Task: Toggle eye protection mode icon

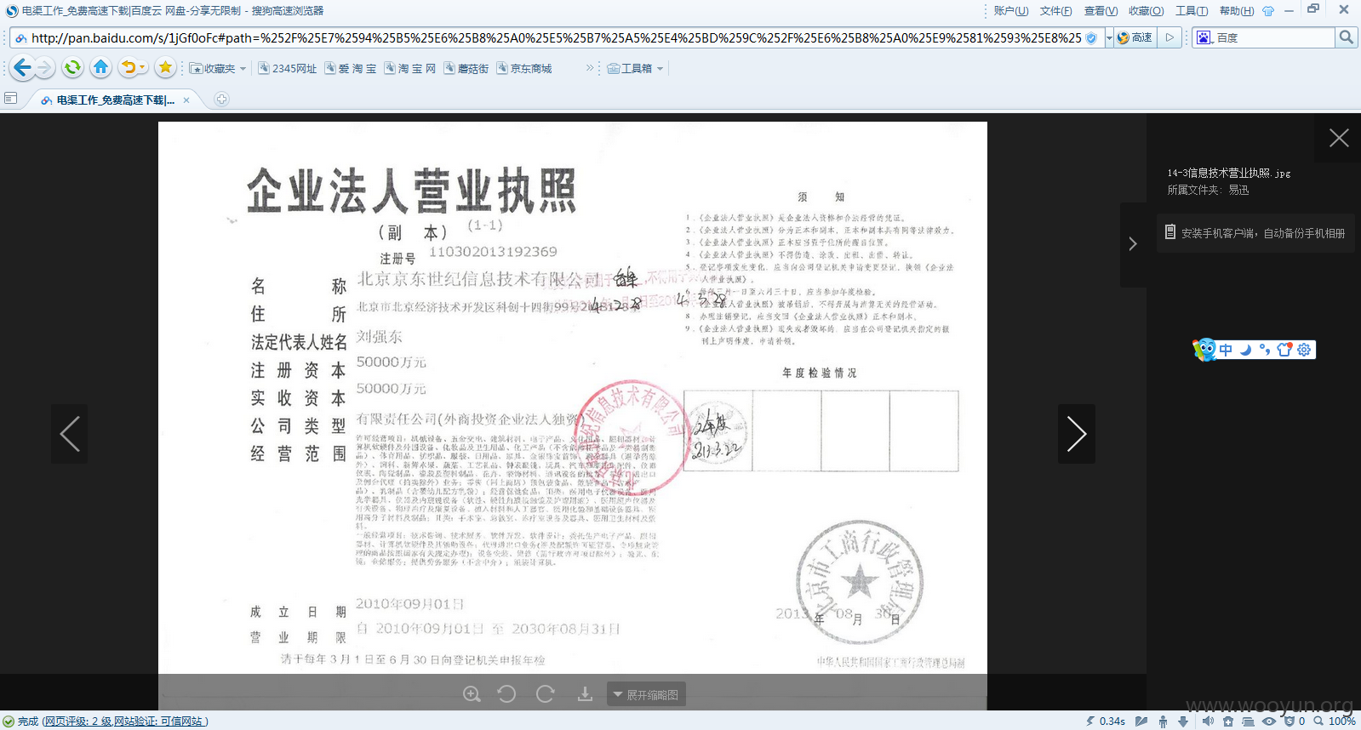Action: click(1269, 721)
